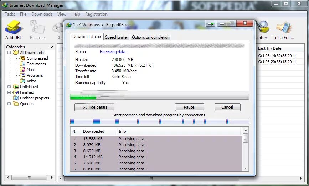Click the Video category icon
309x186 pixels.
23,81
